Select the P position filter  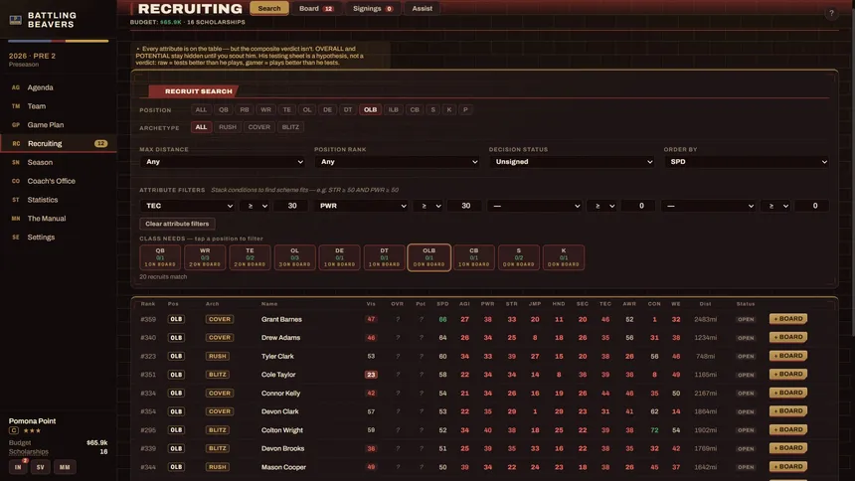pos(465,109)
